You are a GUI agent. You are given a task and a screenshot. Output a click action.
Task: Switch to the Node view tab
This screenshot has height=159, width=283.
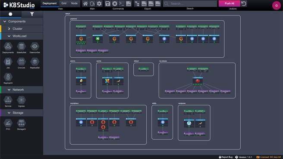click(74, 3)
